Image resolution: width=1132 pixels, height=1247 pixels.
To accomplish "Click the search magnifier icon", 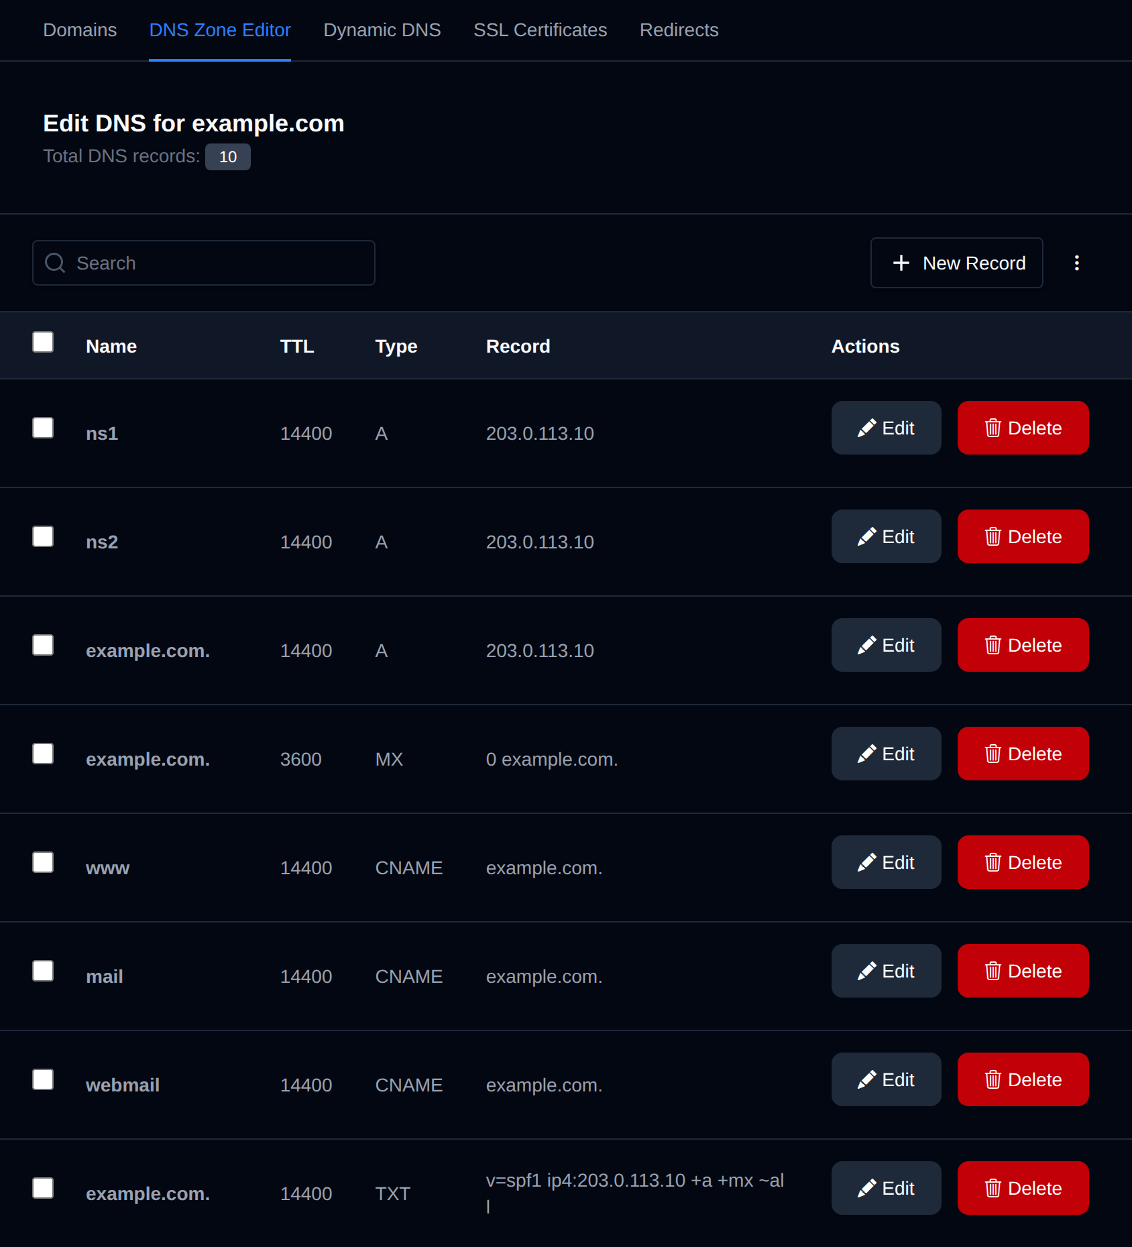I will pyautogui.click(x=55, y=263).
